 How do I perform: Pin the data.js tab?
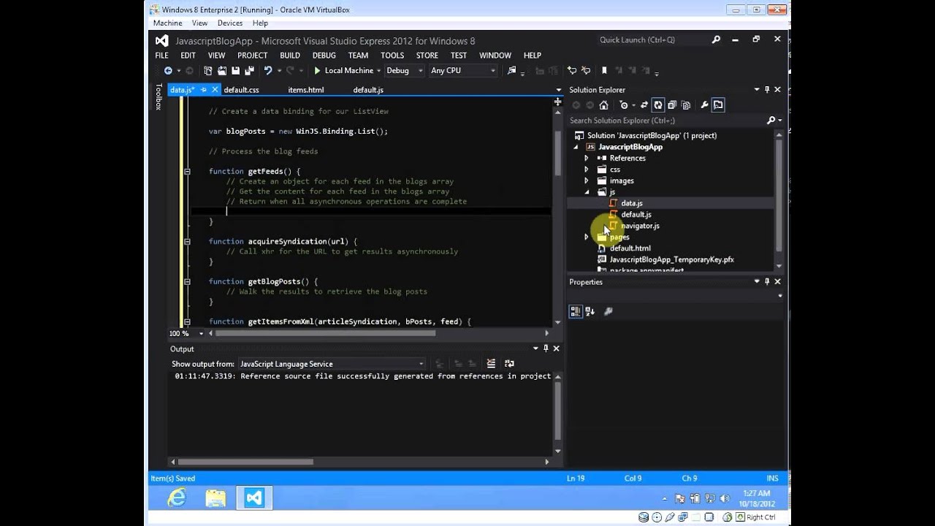(204, 90)
